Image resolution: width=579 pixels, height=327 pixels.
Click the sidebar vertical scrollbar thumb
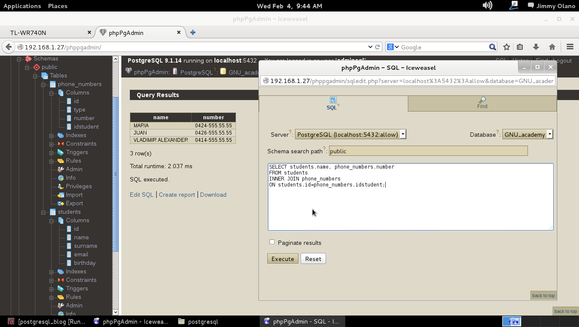click(115, 174)
